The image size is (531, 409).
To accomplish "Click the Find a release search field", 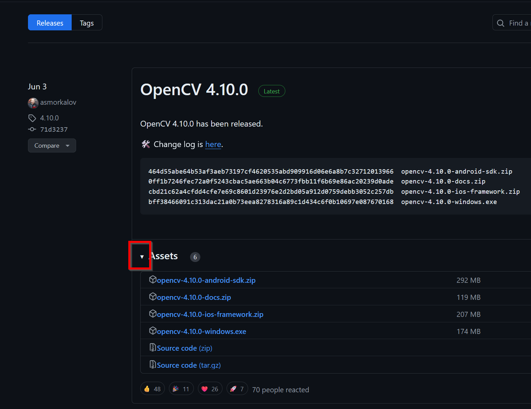I will click(512, 23).
